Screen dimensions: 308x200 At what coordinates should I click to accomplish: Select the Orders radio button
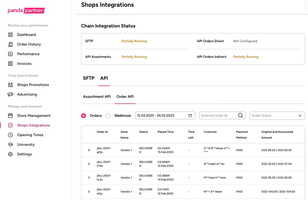click(x=84, y=115)
